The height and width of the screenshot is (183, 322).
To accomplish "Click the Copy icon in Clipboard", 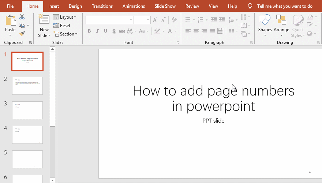I will 22,25.
